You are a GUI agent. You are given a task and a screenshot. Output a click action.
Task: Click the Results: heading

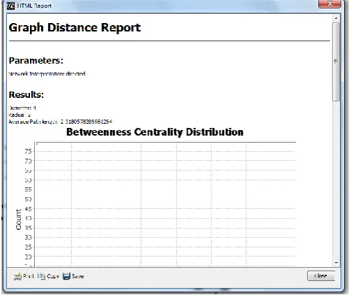click(26, 94)
